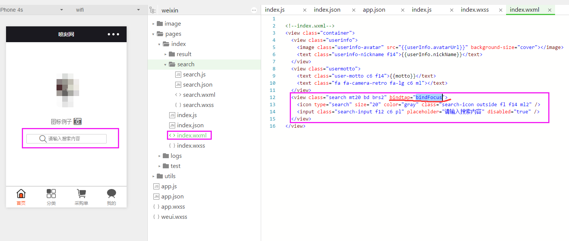Tap the 分类 category tab icon
The height and width of the screenshot is (241, 569).
51,194
